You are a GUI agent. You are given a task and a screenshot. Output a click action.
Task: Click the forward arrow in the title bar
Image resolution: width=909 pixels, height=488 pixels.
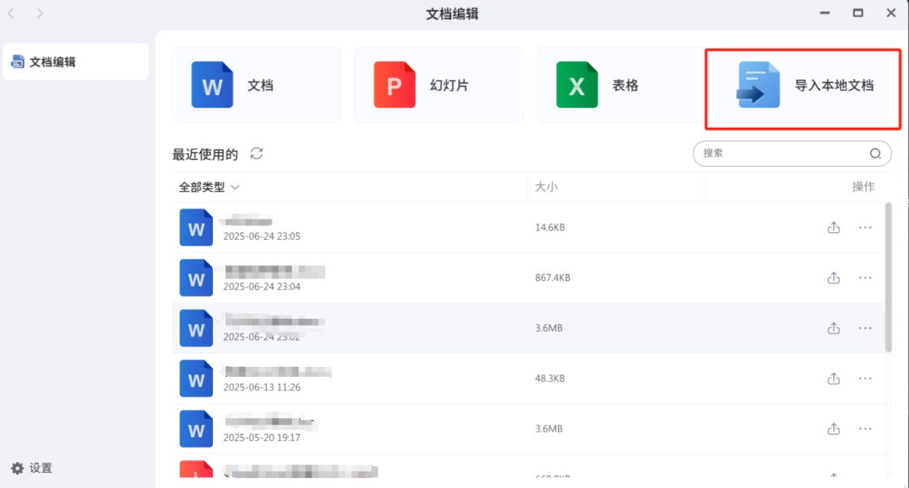click(x=40, y=13)
